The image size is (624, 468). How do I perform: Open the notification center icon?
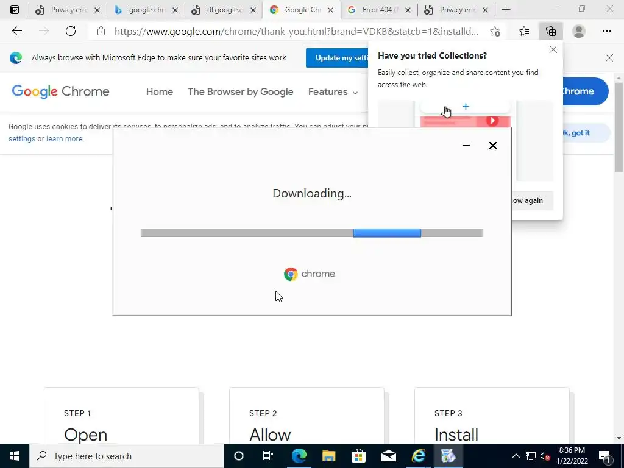click(x=604, y=456)
